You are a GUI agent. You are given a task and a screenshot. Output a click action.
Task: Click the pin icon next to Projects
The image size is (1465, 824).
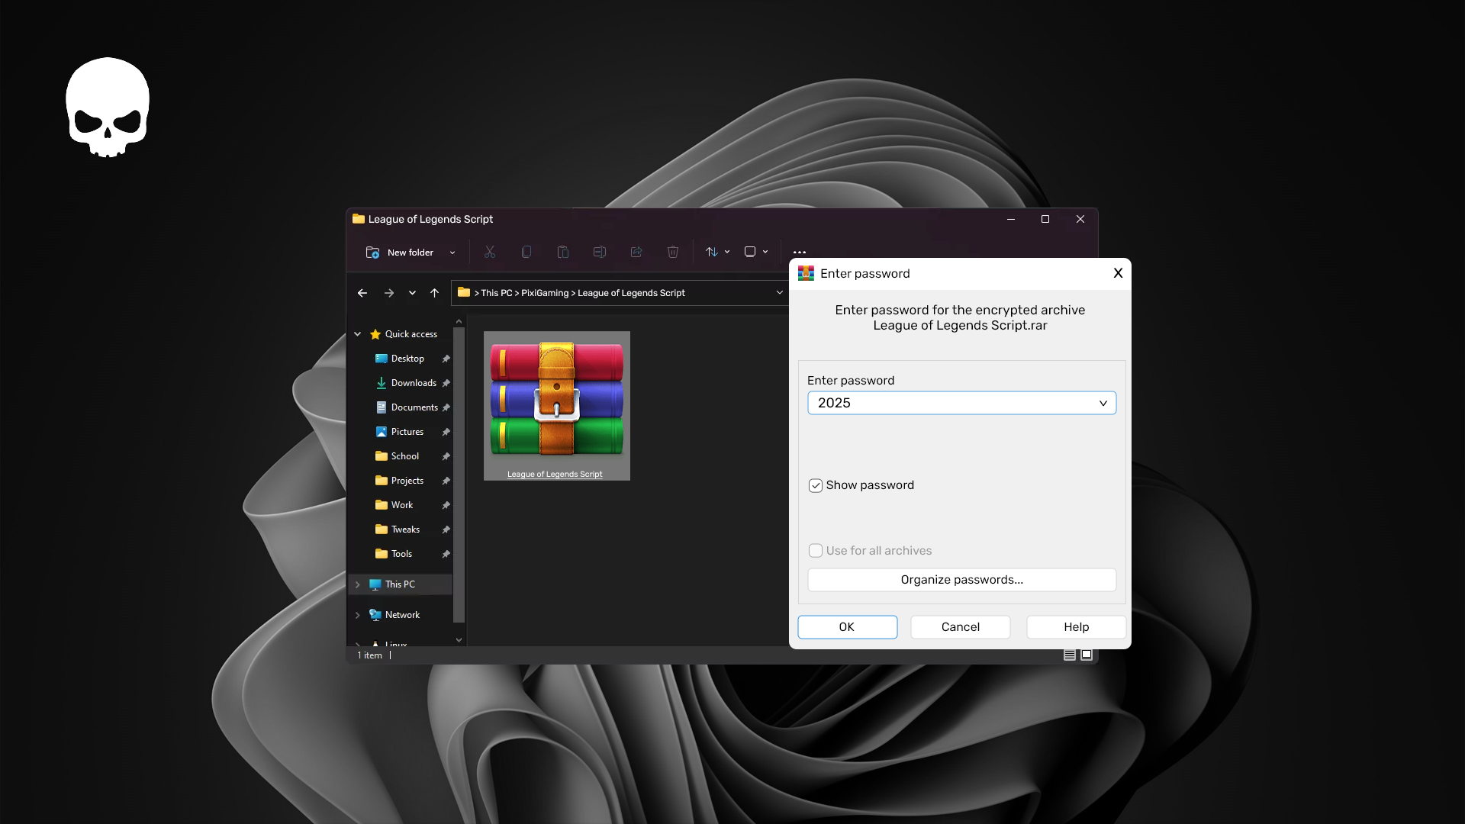coord(446,481)
